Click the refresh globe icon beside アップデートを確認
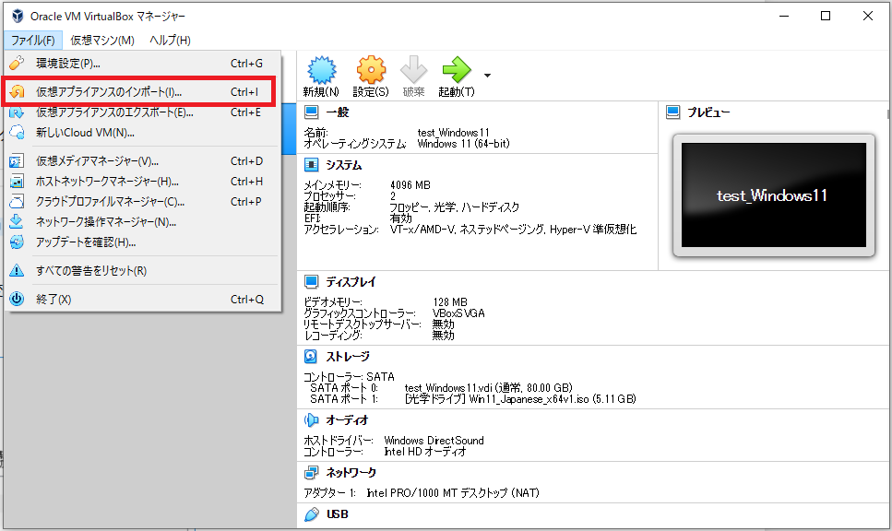 tap(18, 242)
